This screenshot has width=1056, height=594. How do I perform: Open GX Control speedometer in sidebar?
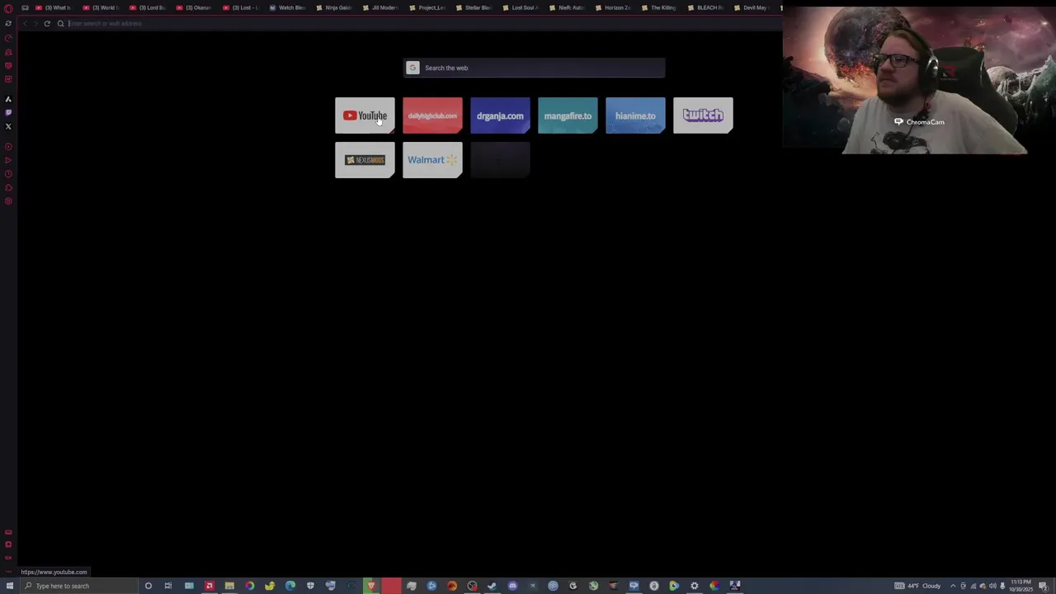pyautogui.click(x=8, y=38)
